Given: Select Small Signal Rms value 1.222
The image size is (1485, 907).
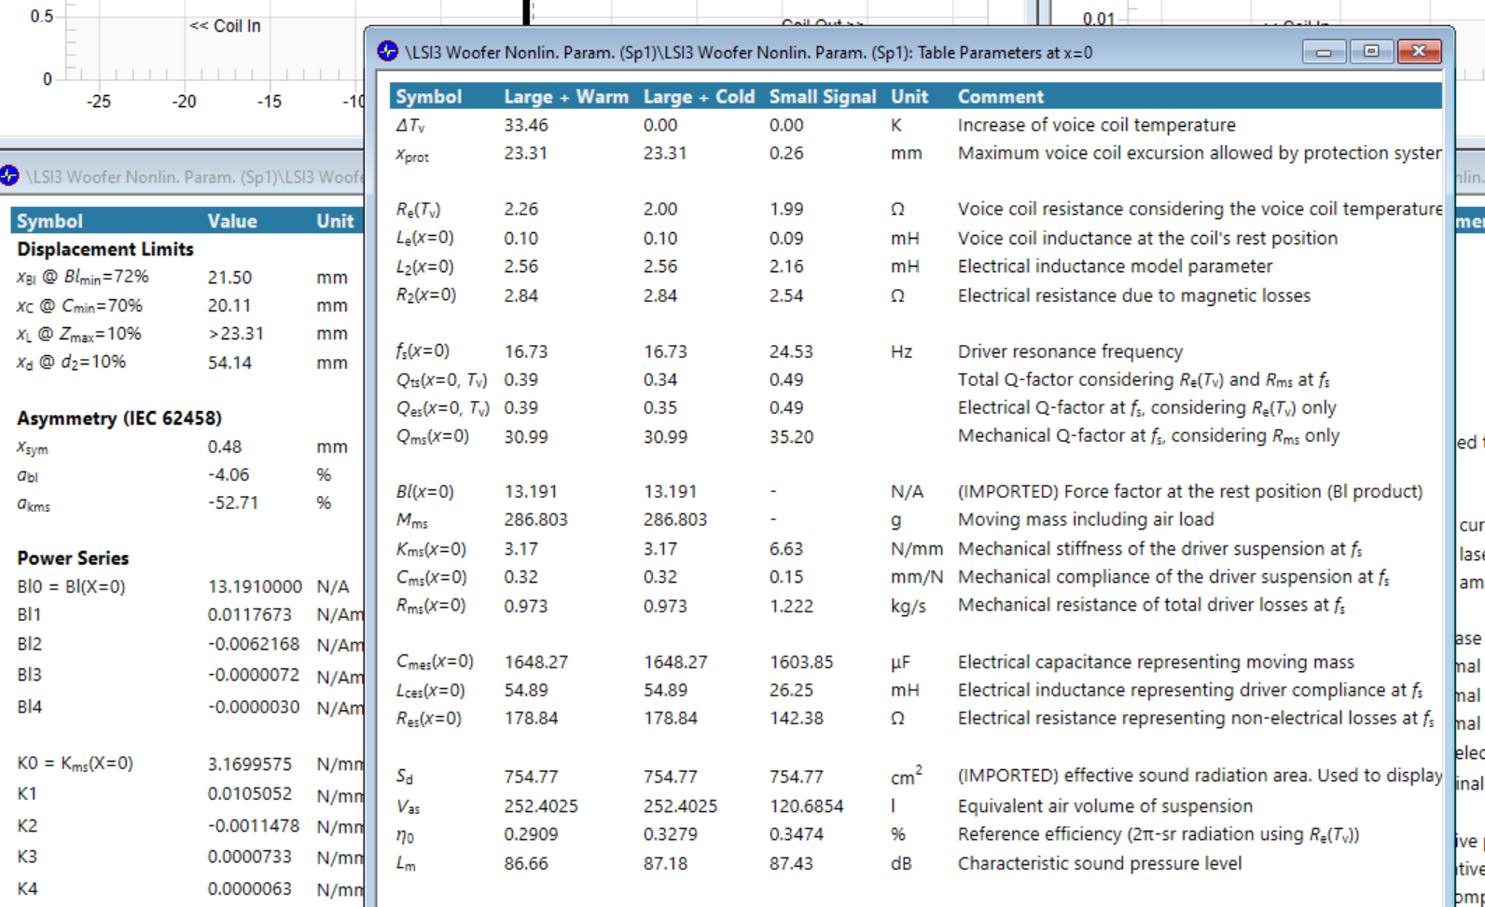Looking at the screenshot, I should [x=791, y=606].
